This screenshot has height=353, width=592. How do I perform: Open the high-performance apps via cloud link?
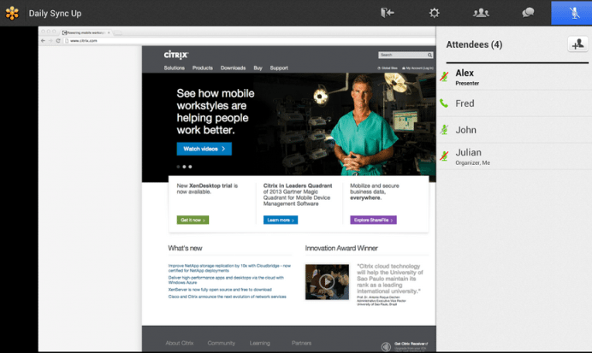tap(226, 279)
